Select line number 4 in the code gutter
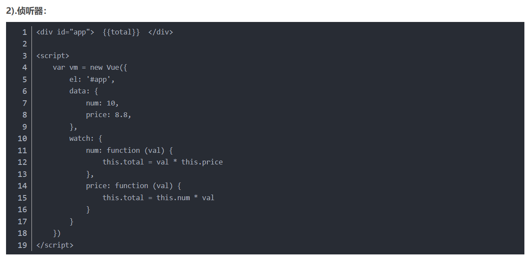Image resolution: width=530 pixels, height=257 pixels. click(x=24, y=68)
